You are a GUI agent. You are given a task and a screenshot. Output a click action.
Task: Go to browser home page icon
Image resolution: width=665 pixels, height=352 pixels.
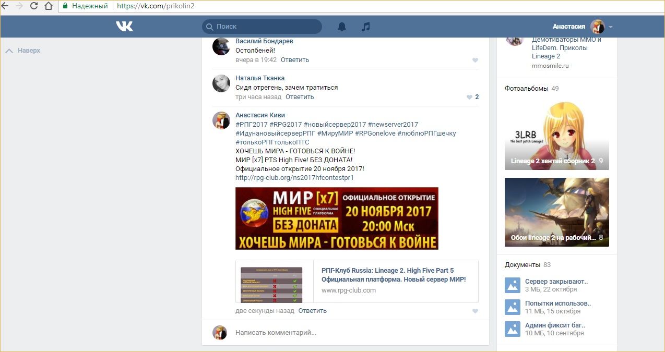pos(49,6)
